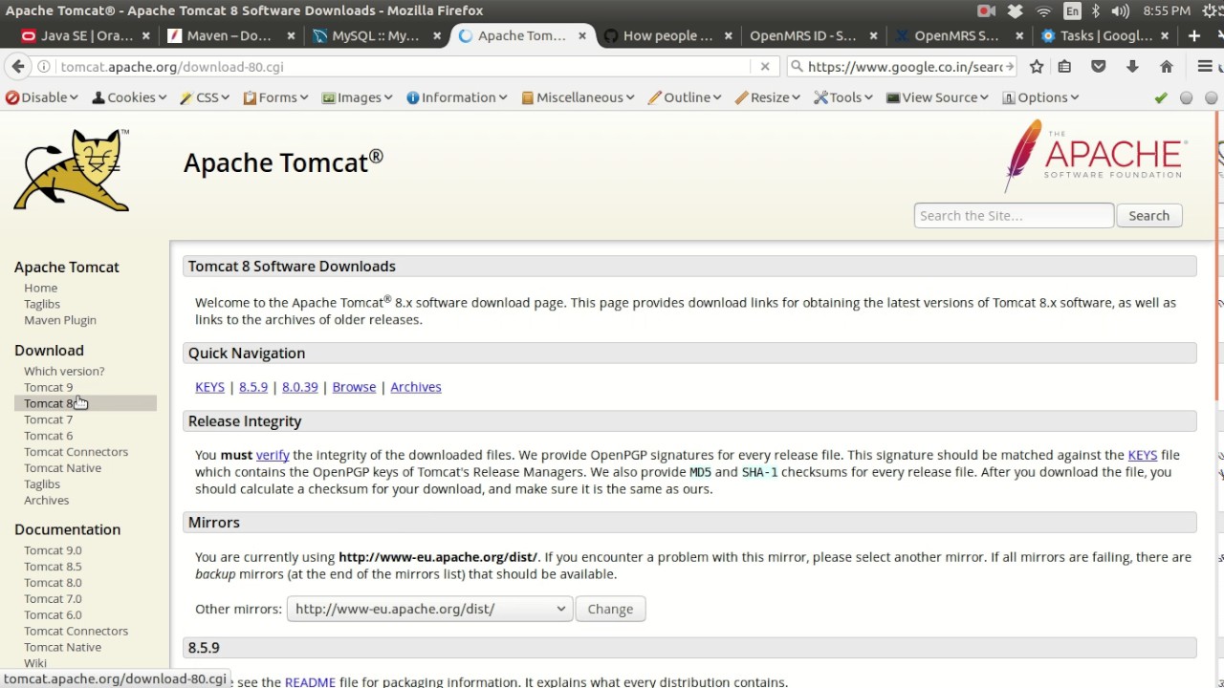Go to the browser home page icon
The width and height of the screenshot is (1224, 688).
pos(1167,67)
